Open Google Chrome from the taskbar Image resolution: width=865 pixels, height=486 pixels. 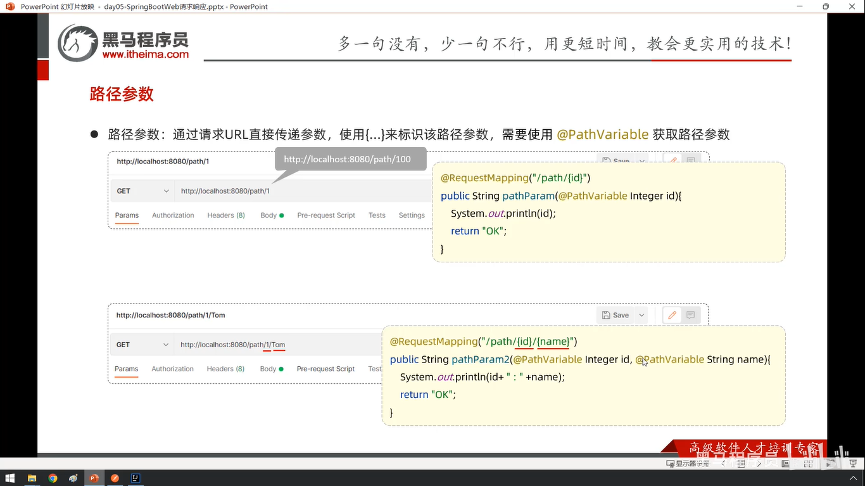(x=53, y=478)
